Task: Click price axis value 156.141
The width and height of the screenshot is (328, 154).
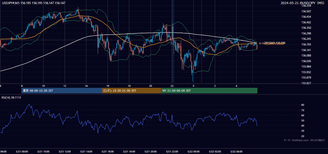Action: coord(306,50)
